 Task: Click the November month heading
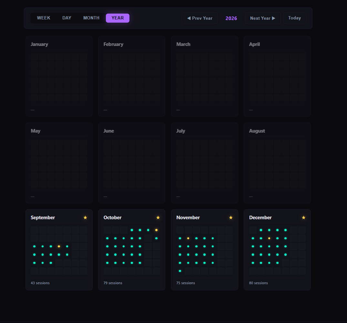click(188, 218)
